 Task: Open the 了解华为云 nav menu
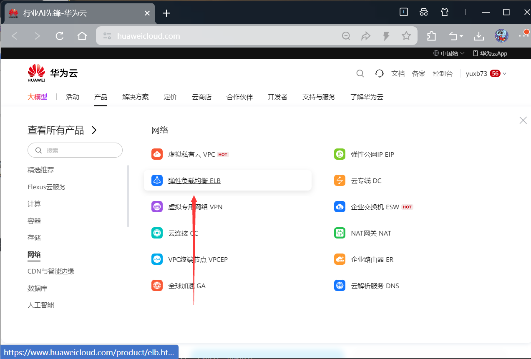tap(367, 97)
